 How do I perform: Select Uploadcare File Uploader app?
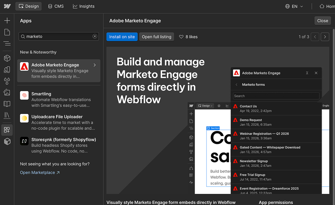point(59,122)
